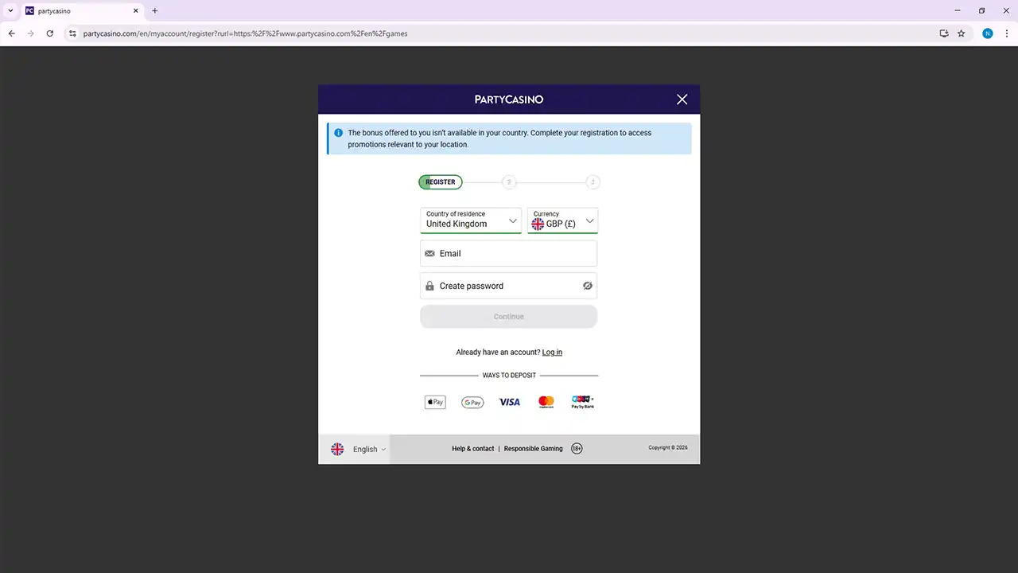Open the Country of residence dropdown

point(471,220)
